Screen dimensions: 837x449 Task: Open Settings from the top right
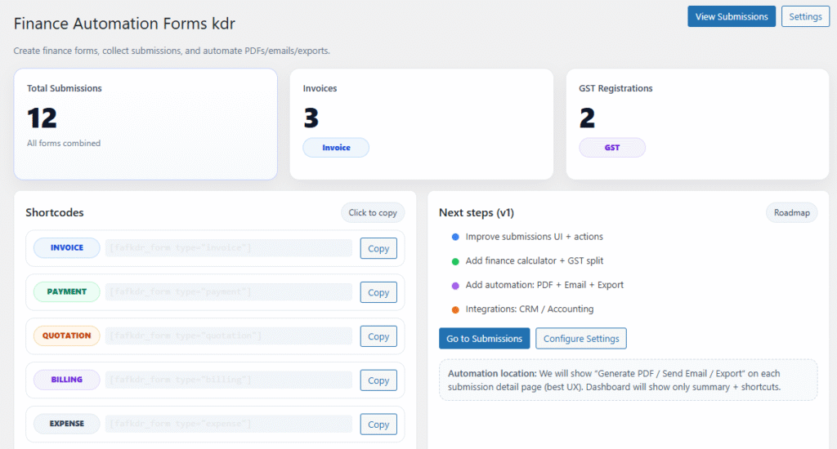tap(805, 16)
